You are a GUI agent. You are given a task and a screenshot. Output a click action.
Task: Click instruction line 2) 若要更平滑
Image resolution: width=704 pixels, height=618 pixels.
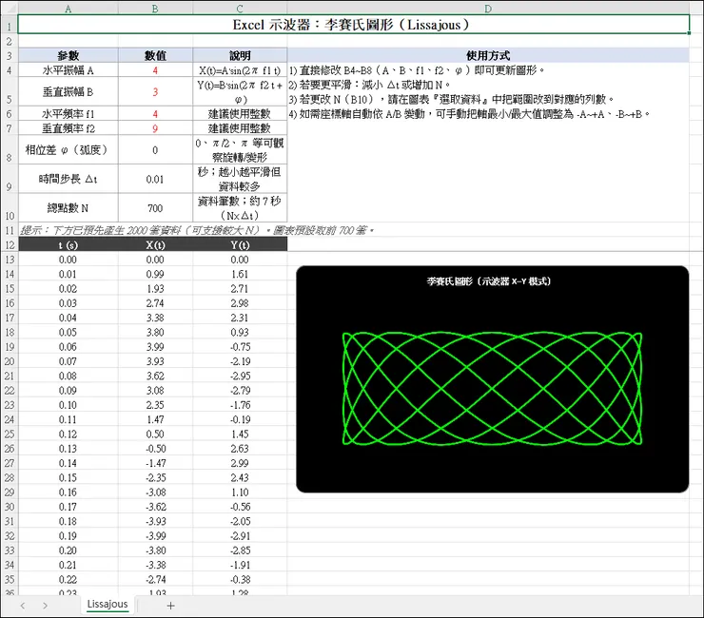click(x=369, y=85)
